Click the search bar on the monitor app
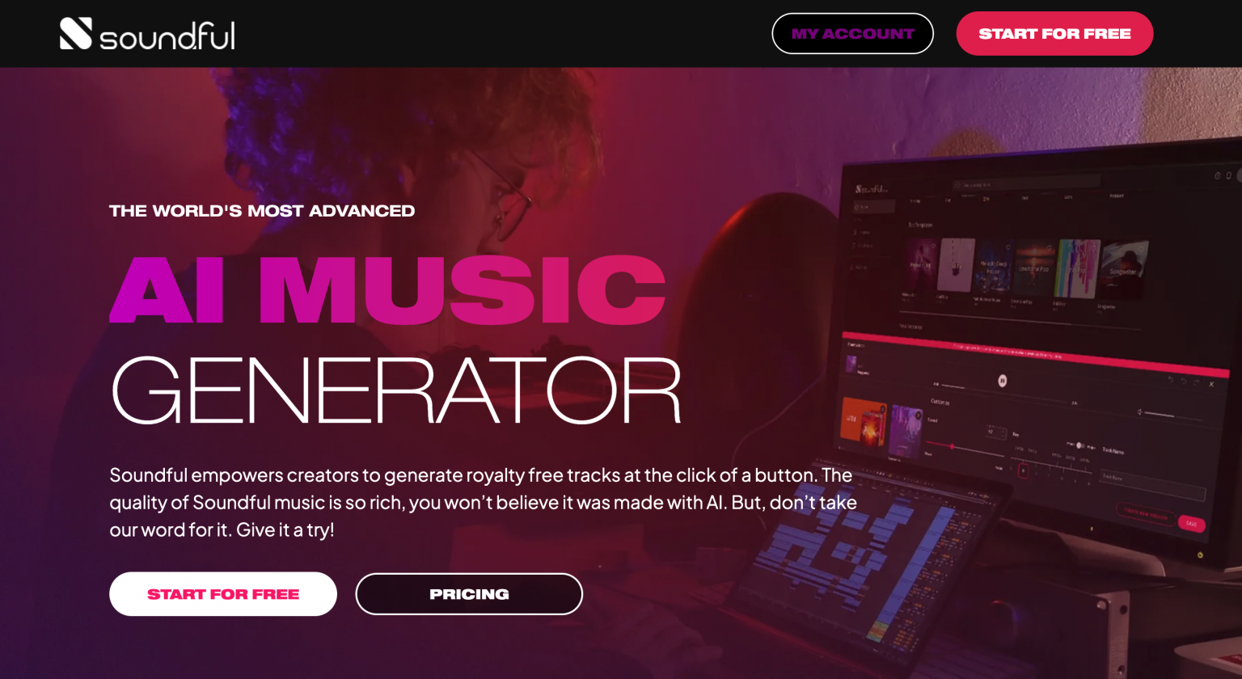This screenshot has width=1242, height=679. click(1026, 182)
